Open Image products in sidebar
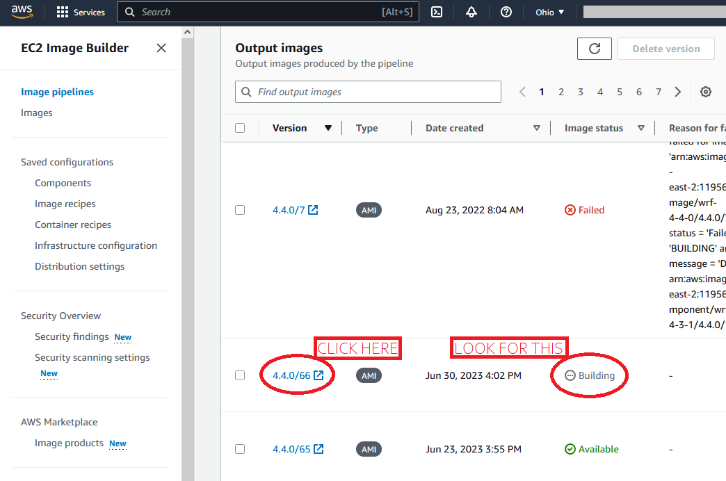Screen dimensions: 726x481 coord(69,443)
